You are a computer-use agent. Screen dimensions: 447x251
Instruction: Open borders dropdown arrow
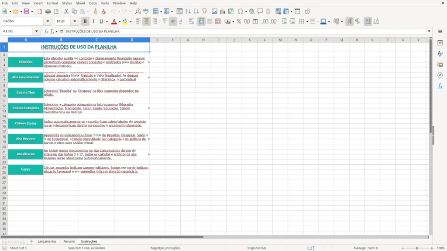click(307, 22)
